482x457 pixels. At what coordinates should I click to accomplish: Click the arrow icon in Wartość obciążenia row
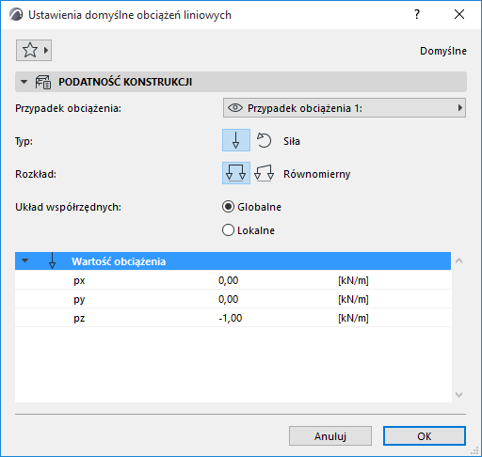click(x=52, y=260)
